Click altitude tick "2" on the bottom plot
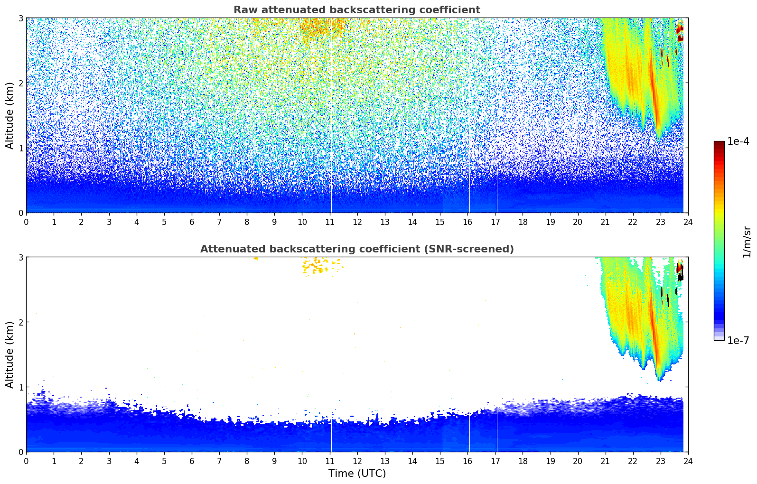Image resolution: width=757 pixels, height=484 pixels. [20, 322]
